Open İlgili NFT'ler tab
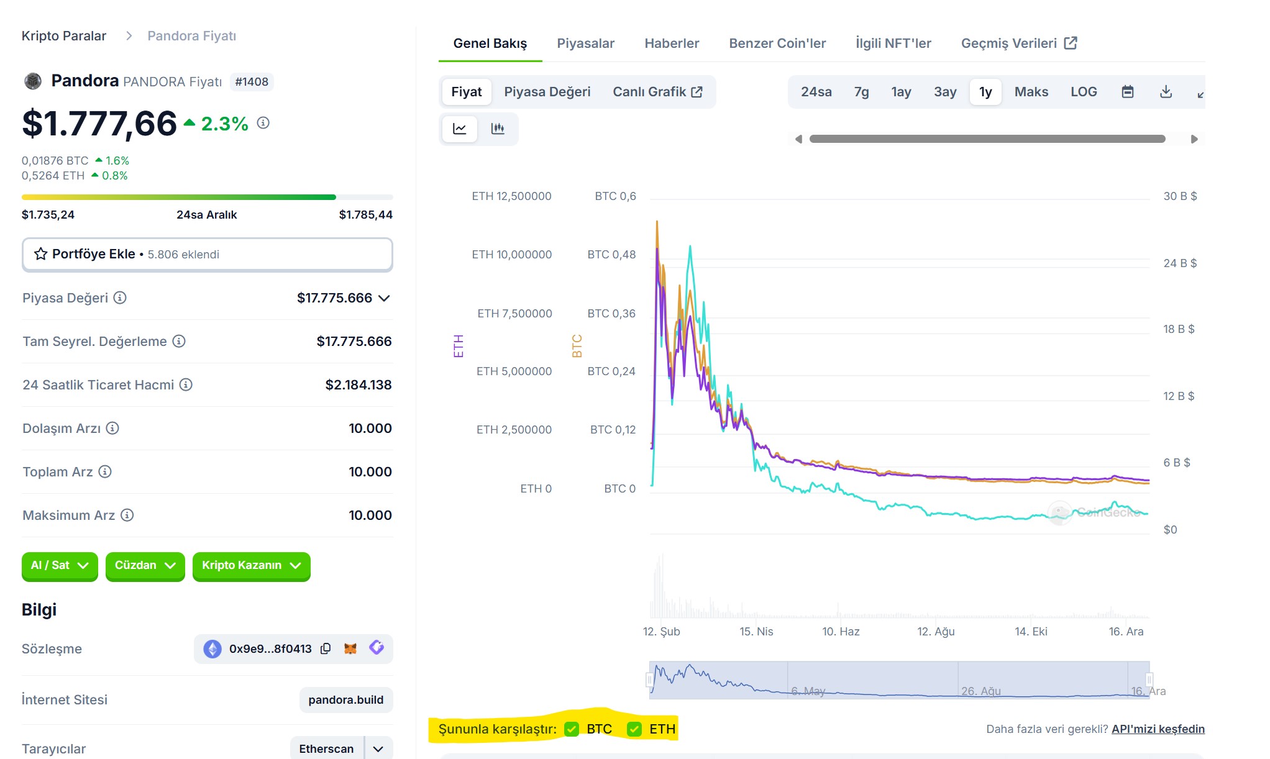The width and height of the screenshot is (1270, 759). click(893, 43)
